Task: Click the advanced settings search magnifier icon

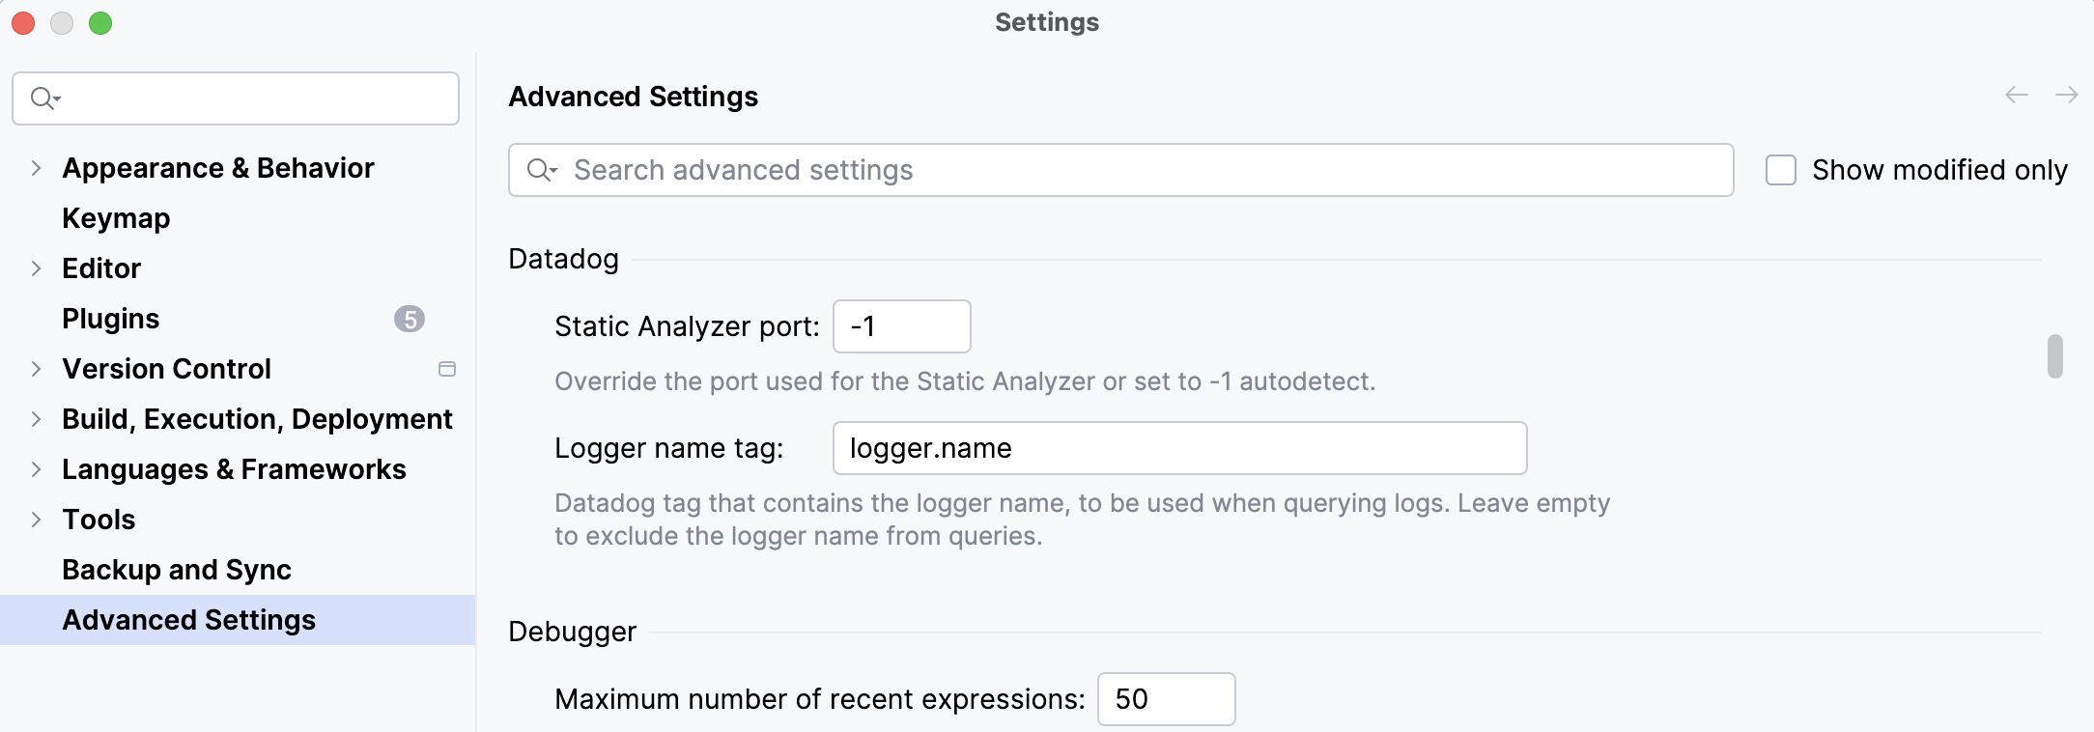Action: (x=541, y=170)
